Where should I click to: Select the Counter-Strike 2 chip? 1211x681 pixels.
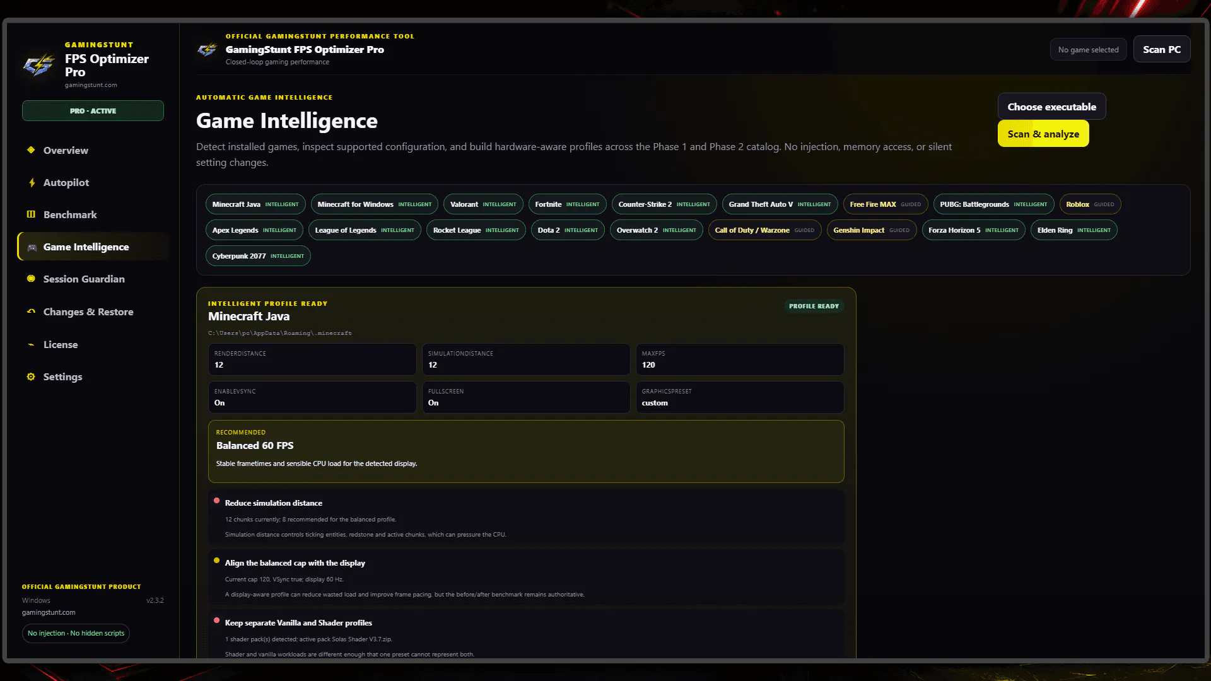click(664, 204)
